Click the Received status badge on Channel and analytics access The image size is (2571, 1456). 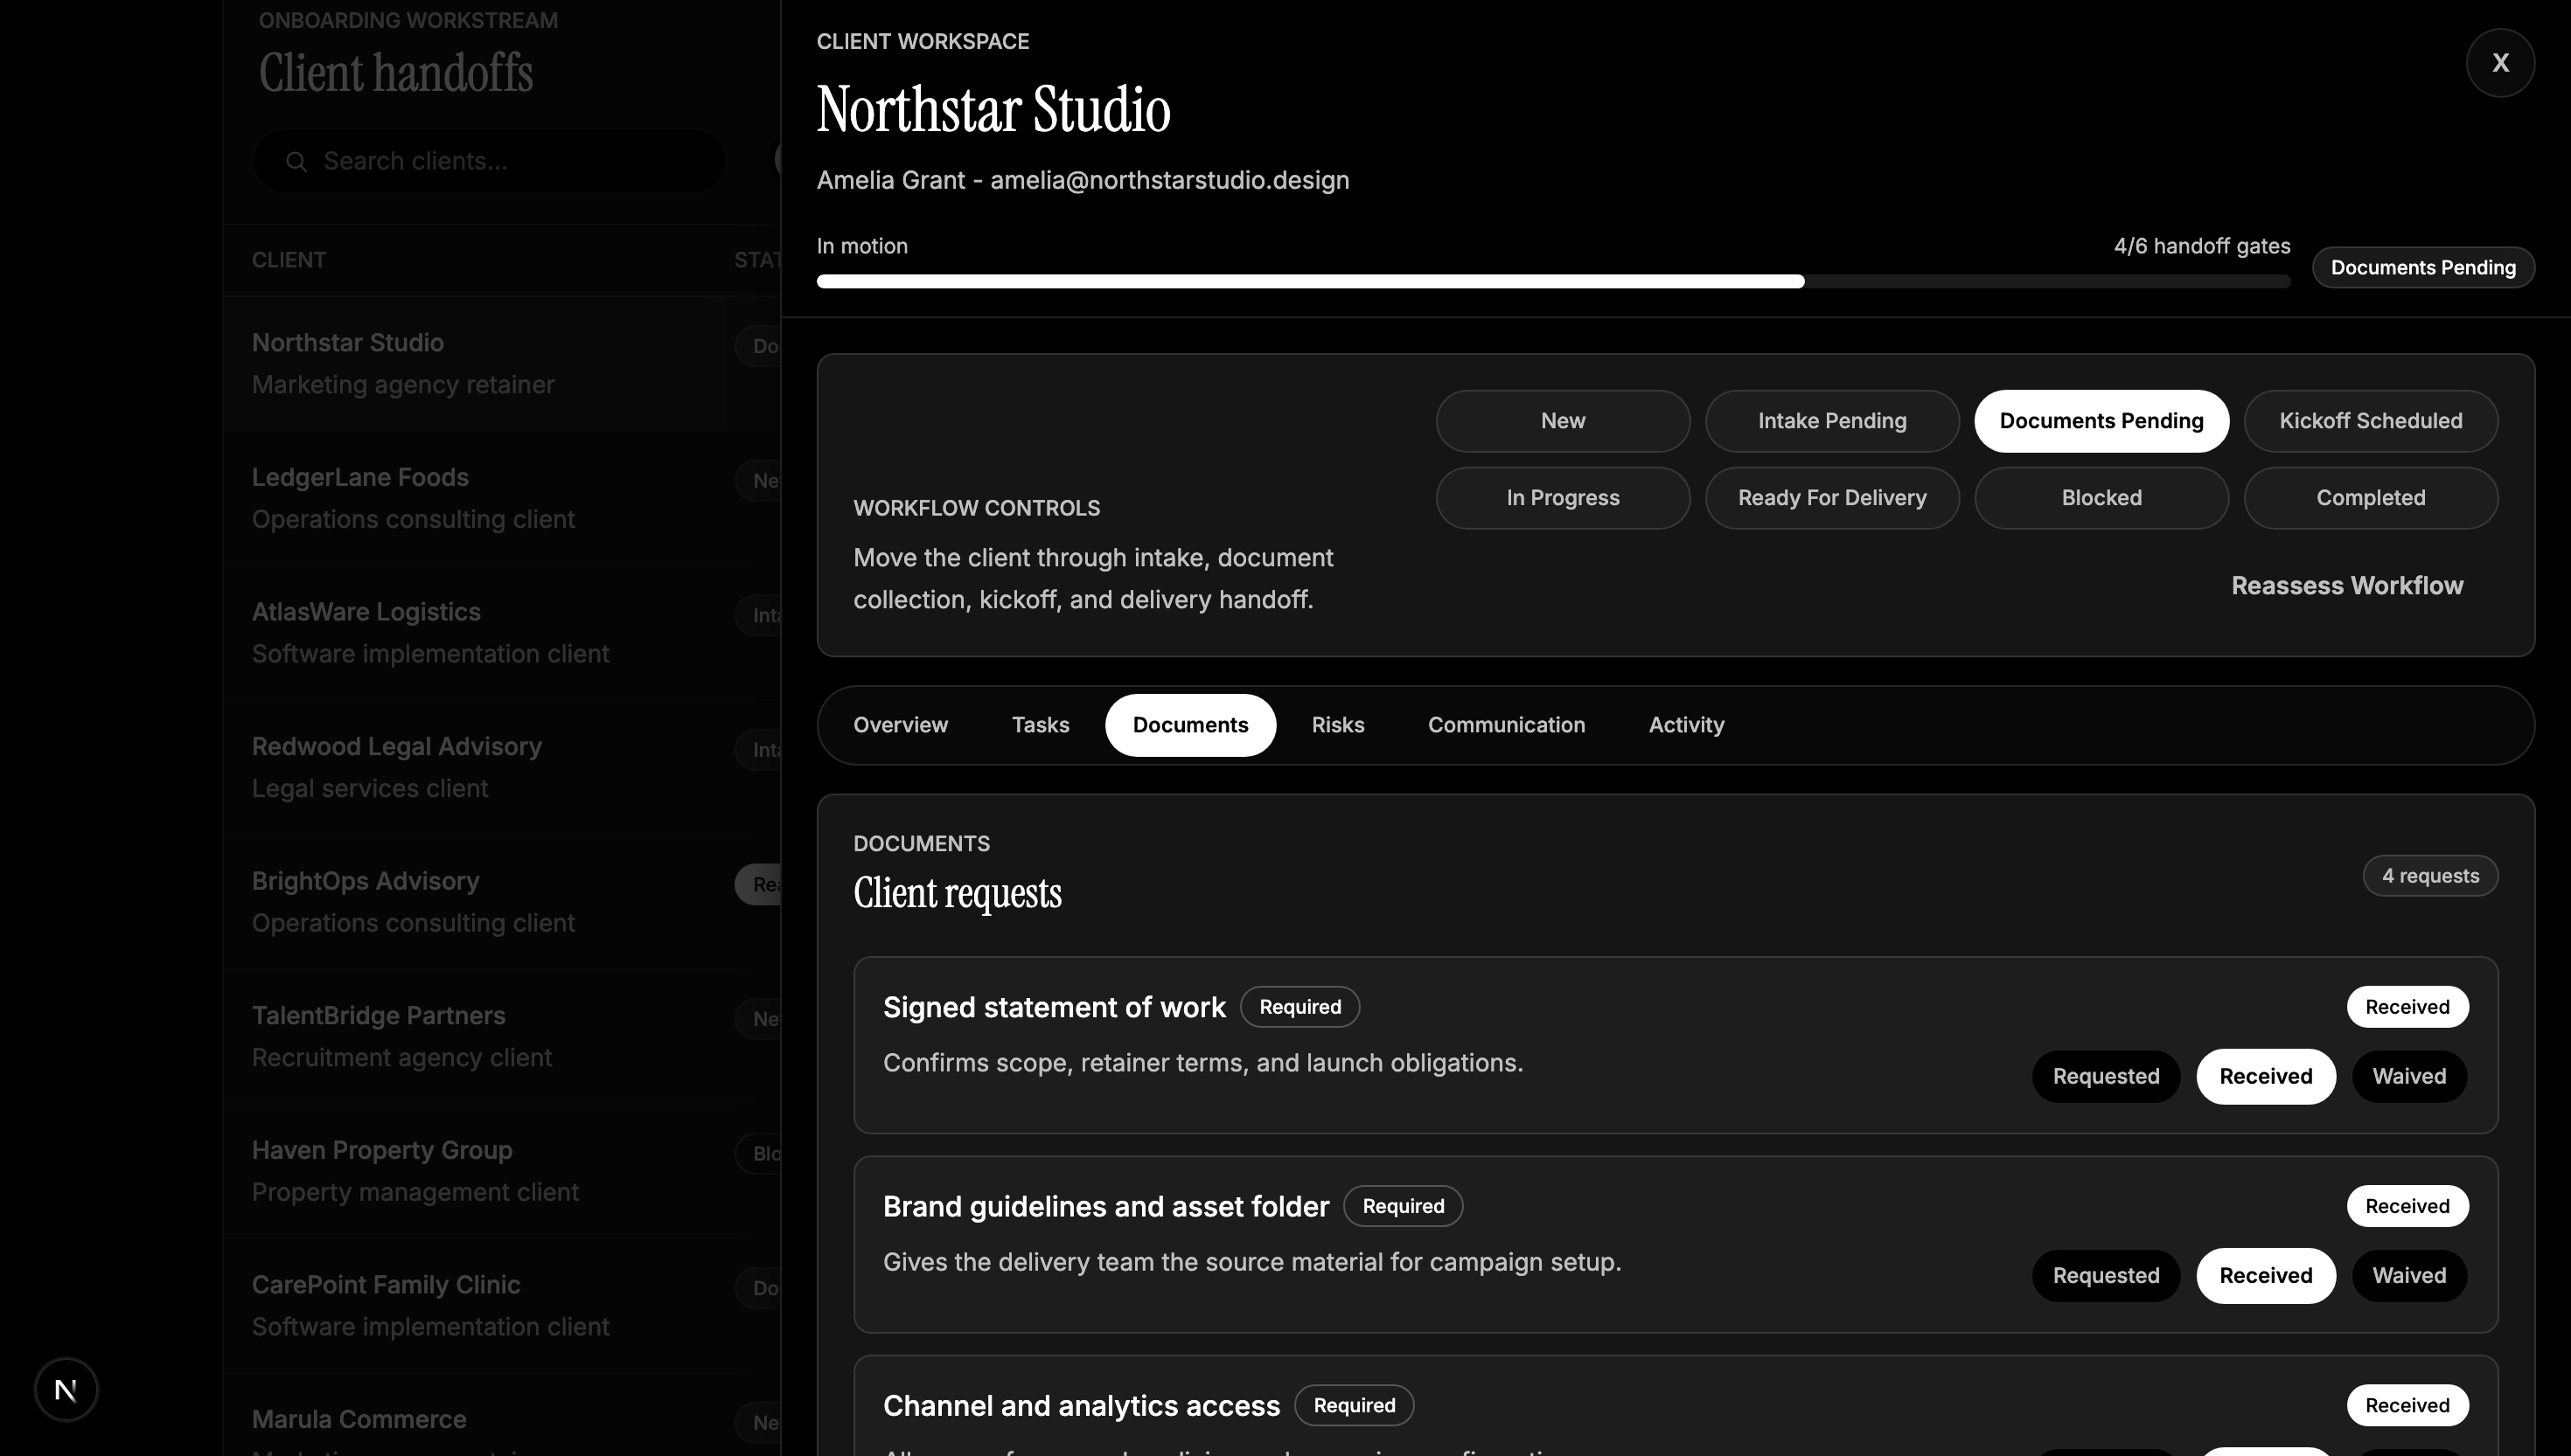point(2407,1405)
